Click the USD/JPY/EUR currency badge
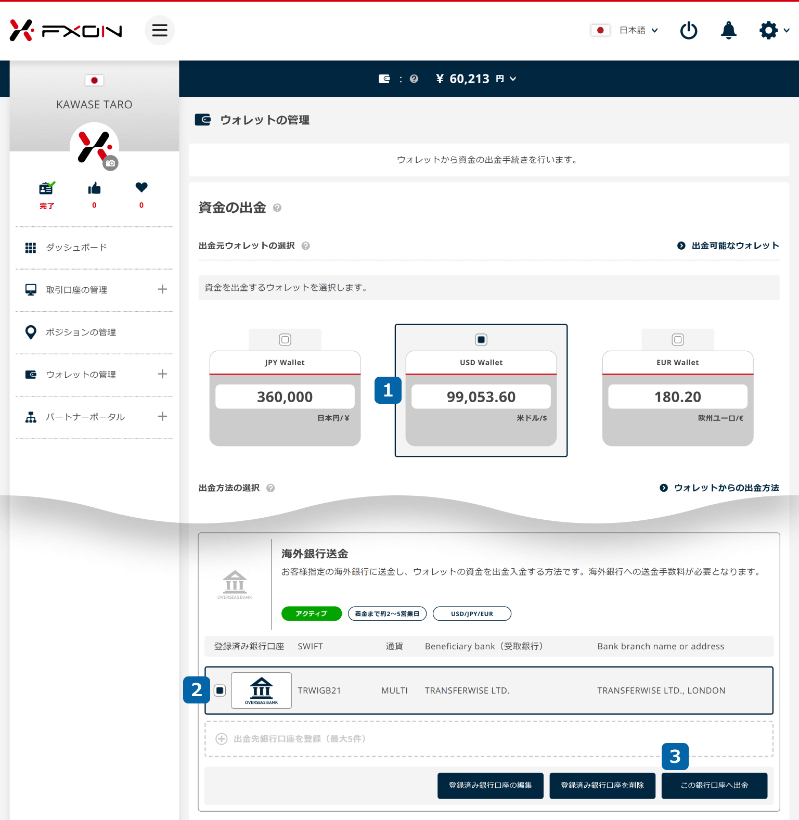 tap(472, 614)
